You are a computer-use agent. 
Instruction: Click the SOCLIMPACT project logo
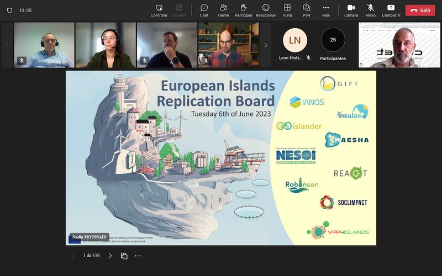tap(344, 202)
